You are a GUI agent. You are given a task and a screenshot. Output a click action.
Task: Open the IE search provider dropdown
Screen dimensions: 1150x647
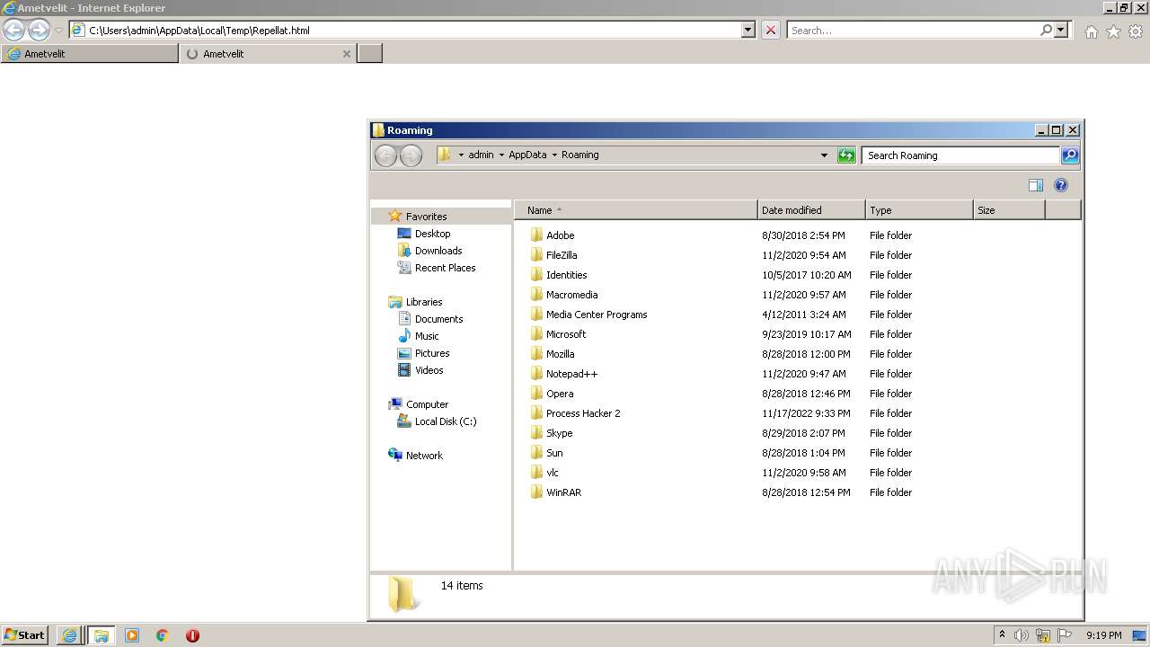click(1061, 30)
